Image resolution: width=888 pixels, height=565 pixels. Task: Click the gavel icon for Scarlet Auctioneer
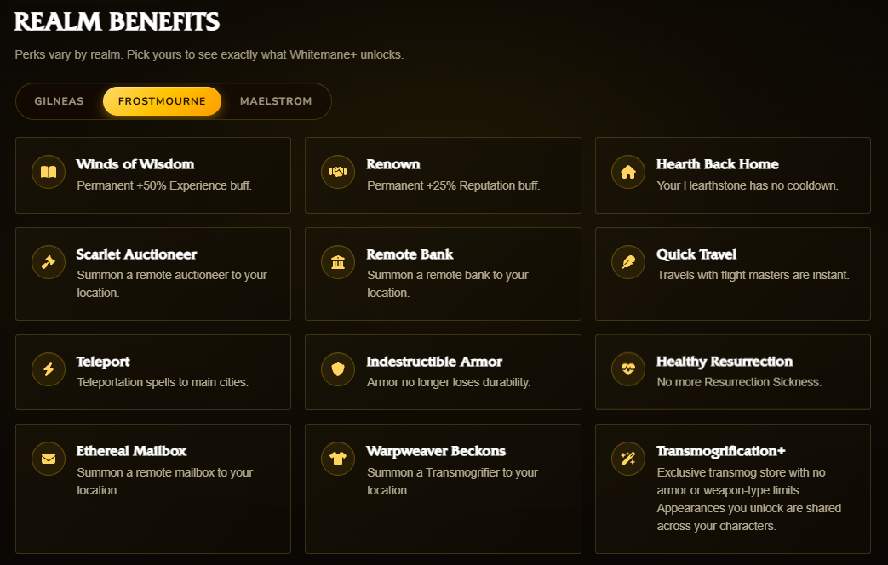pos(49,262)
